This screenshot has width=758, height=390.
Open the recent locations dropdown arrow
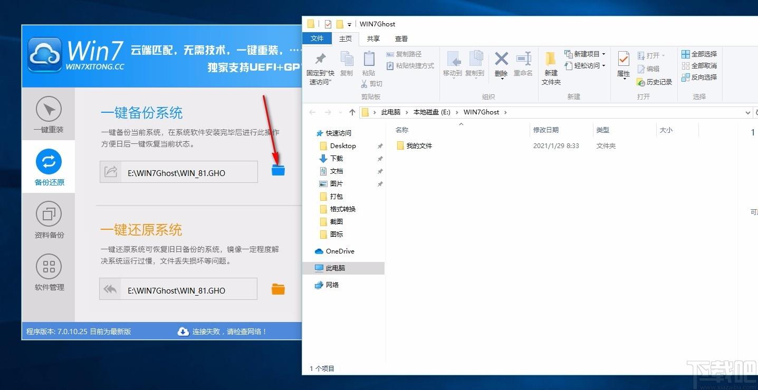coord(339,112)
